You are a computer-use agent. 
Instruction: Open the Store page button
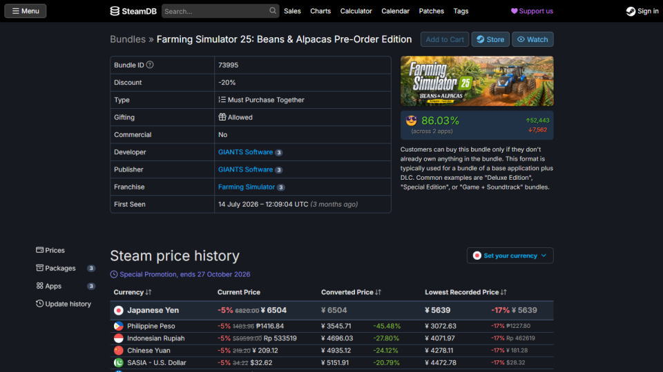tap(490, 39)
